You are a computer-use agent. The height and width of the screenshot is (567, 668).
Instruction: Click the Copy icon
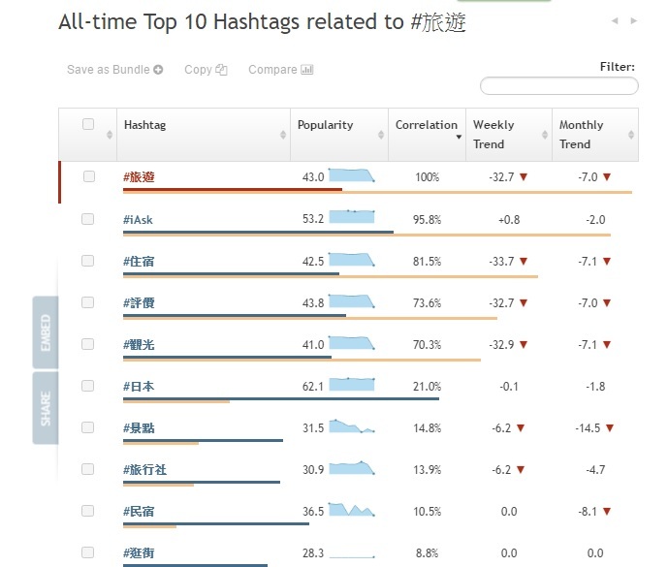222,70
